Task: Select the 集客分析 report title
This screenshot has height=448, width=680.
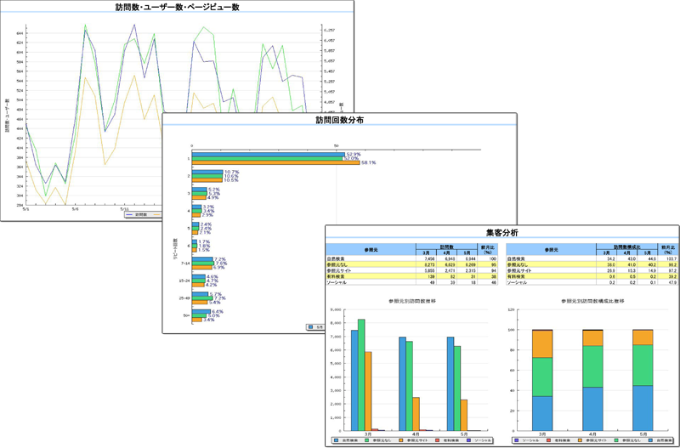Action: click(x=501, y=233)
